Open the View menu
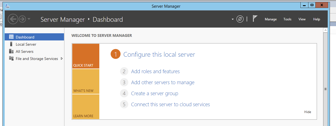 302,19
